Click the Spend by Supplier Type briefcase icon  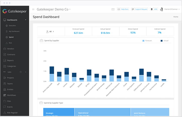(41, 103)
